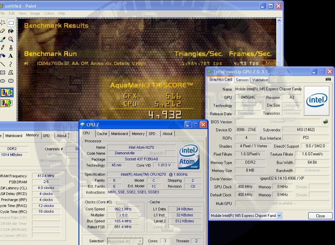Click the GPU Clock value 400 MHz
This screenshot has height=245, width=335.
click(x=245, y=187)
